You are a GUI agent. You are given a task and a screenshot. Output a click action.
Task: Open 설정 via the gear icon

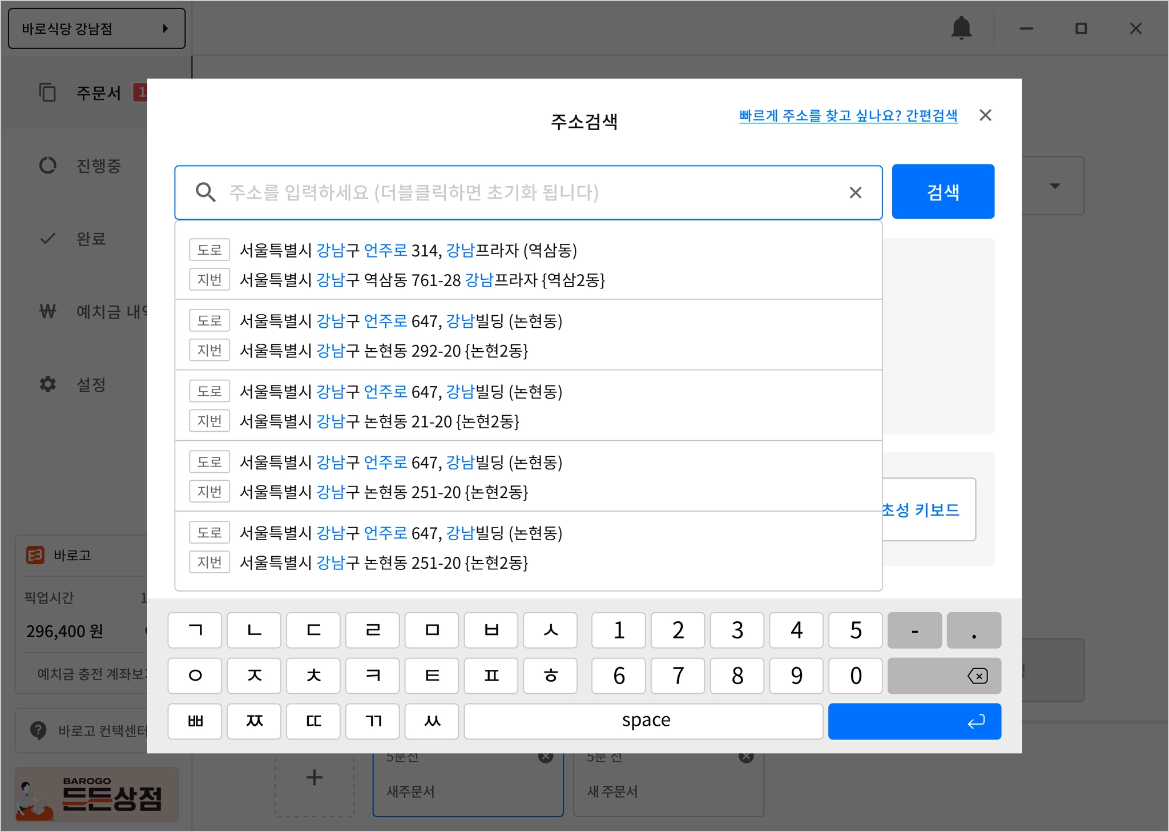click(x=48, y=384)
